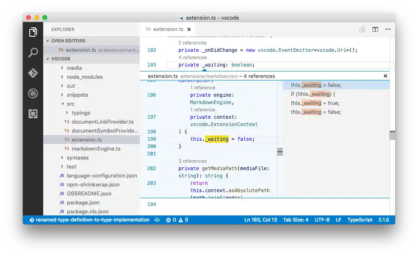Select the Debug icon in the activity bar
Viewport: 418px width, 257px height.
[x=33, y=93]
